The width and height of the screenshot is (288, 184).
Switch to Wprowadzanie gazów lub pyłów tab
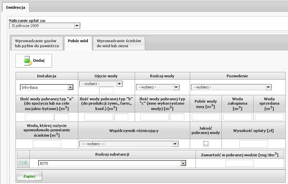coord(37,43)
